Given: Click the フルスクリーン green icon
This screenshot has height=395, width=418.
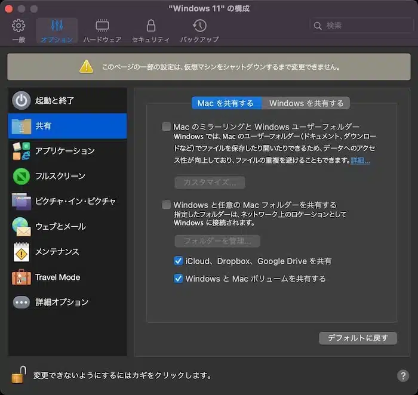Looking at the screenshot, I should click(x=21, y=176).
